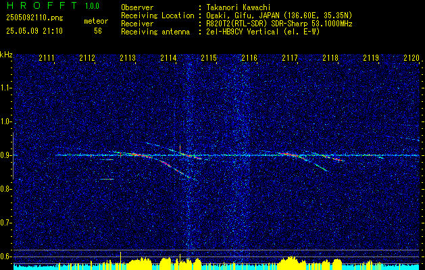Click the 2119 time marker
425x270 pixels.
(x=371, y=58)
